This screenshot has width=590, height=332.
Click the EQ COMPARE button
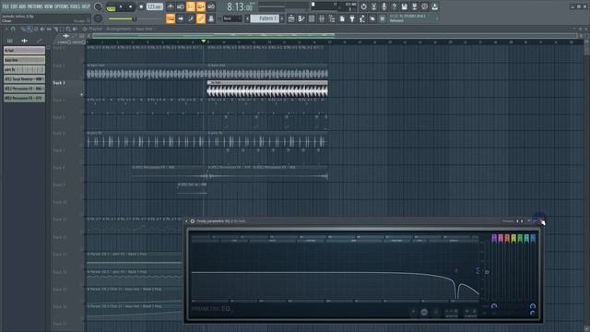tap(470, 313)
